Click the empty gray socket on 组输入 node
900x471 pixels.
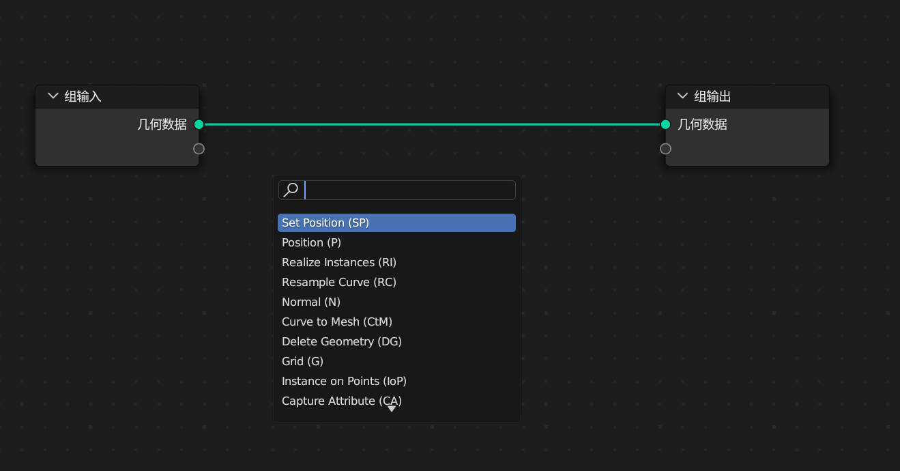[199, 149]
